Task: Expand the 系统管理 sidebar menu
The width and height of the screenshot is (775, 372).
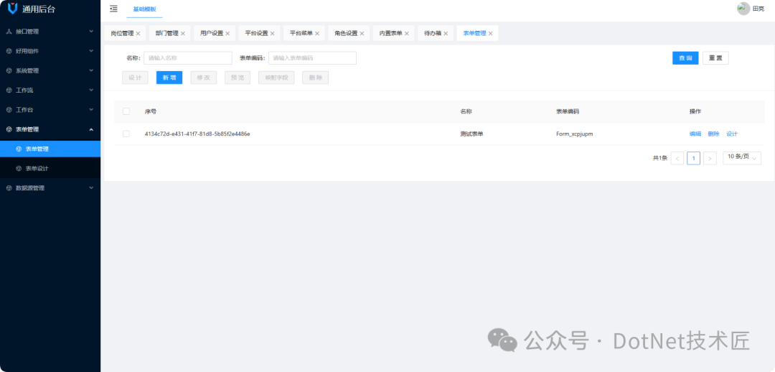Action: [50, 70]
